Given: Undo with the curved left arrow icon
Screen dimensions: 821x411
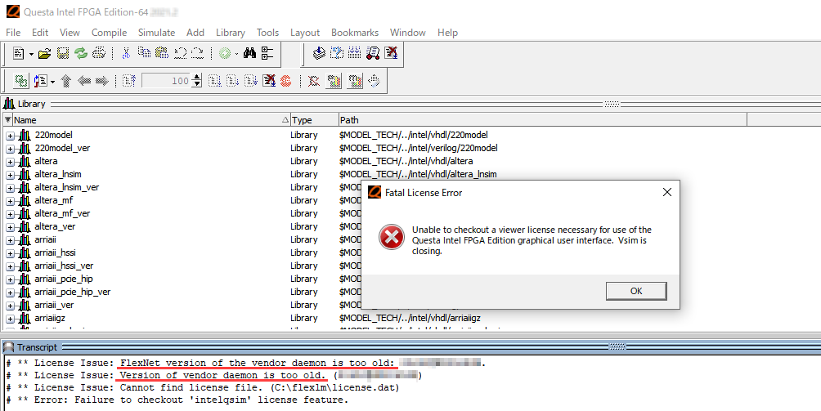Looking at the screenshot, I should [x=180, y=53].
